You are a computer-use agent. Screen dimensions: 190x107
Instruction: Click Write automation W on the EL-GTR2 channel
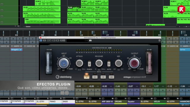point(85,90)
